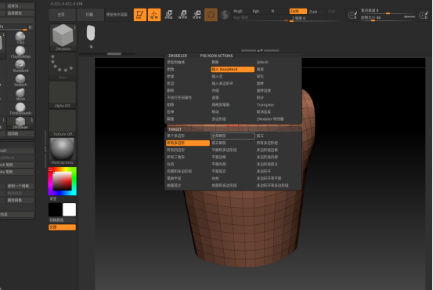Choose 多边形环 target option

click(264, 171)
